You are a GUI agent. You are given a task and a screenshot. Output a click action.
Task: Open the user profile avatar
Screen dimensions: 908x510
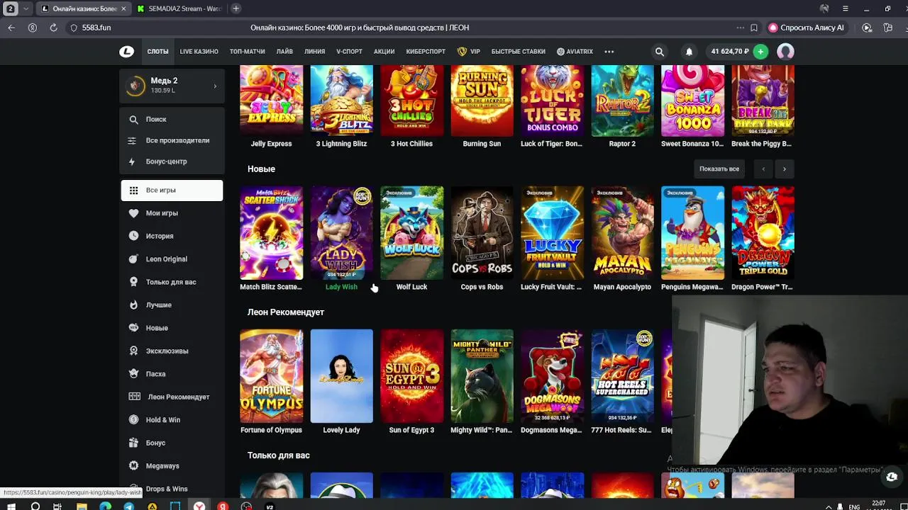pyautogui.click(x=785, y=52)
